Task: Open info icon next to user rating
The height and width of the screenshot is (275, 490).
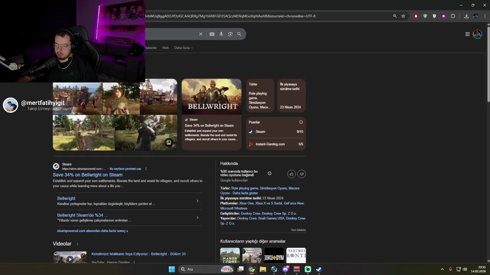Action: 269,173
